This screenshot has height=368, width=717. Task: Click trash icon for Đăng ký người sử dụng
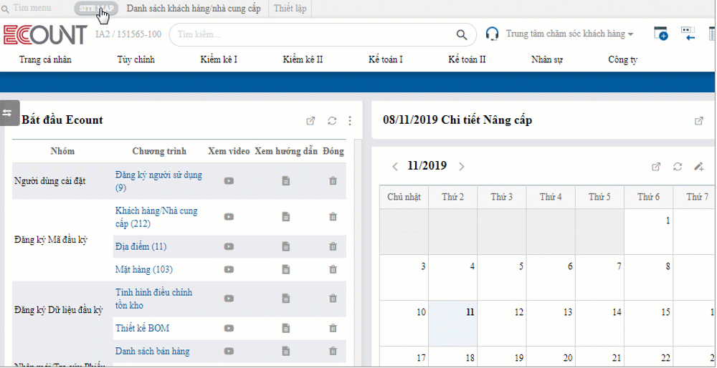coord(333,181)
